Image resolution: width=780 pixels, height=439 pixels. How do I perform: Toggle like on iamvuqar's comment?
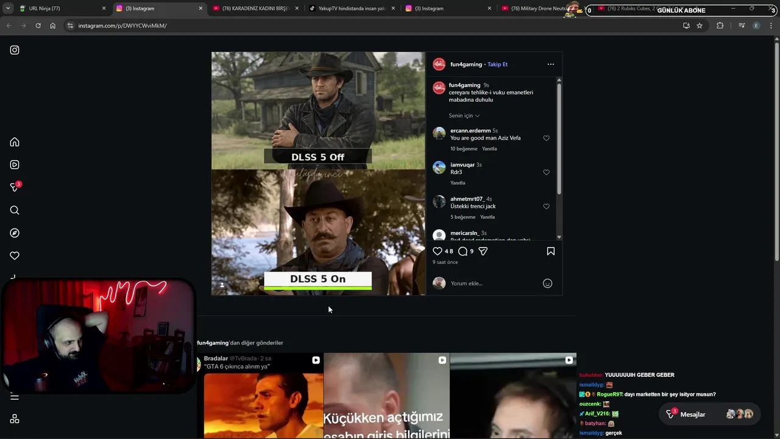546,173
